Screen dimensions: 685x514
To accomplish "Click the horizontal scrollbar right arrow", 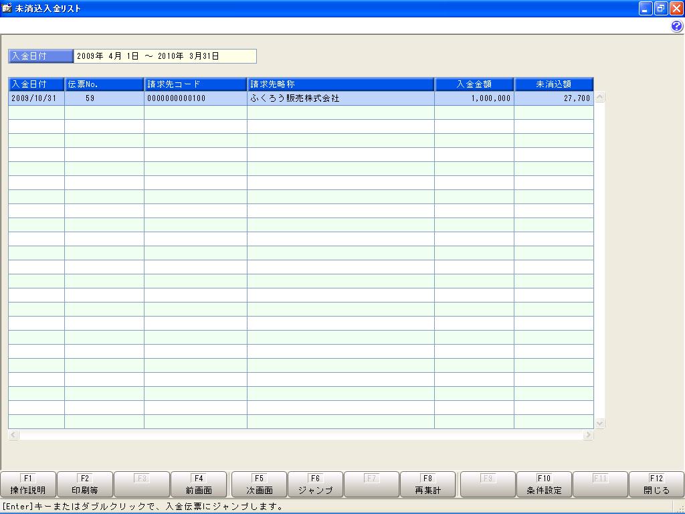I will click(x=589, y=434).
